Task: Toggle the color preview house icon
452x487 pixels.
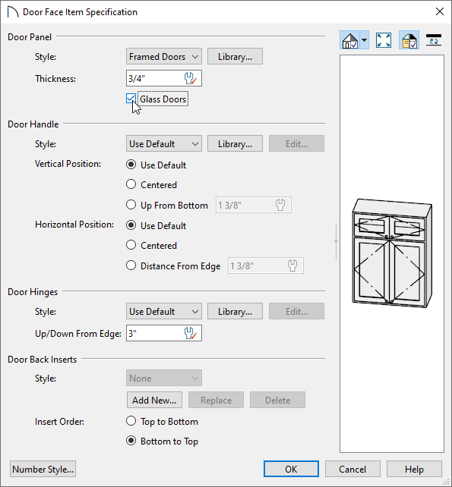Action: pos(409,40)
